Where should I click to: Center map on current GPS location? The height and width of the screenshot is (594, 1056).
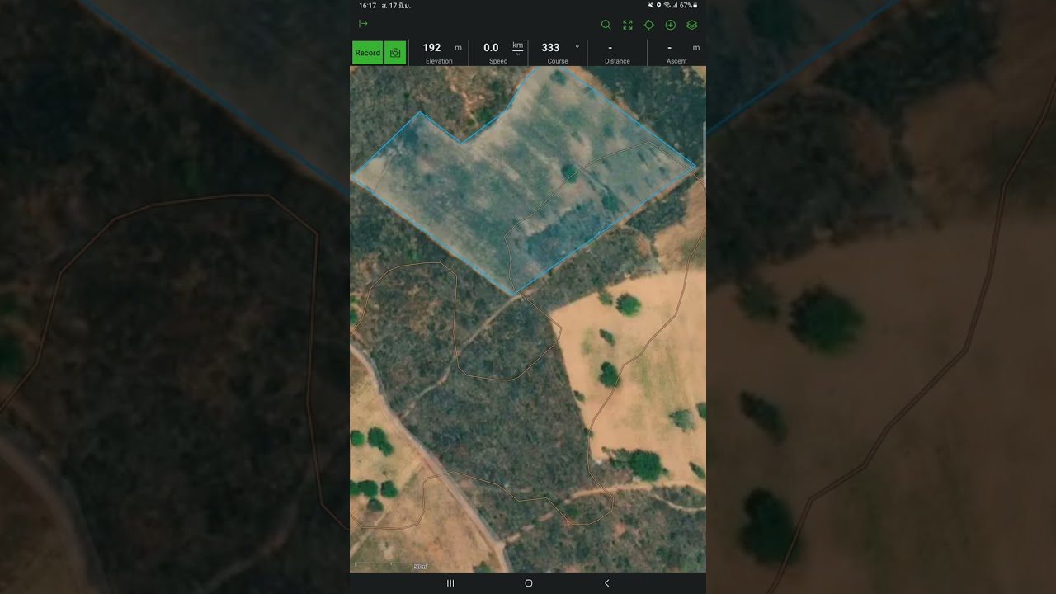(649, 25)
